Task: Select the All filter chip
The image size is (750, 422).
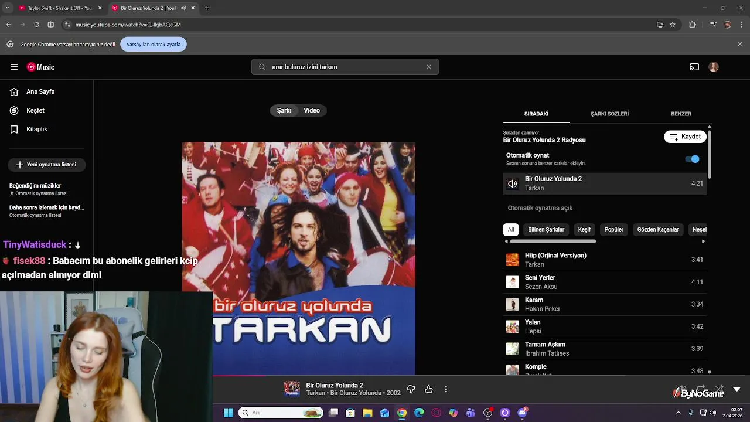Action: (x=511, y=230)
